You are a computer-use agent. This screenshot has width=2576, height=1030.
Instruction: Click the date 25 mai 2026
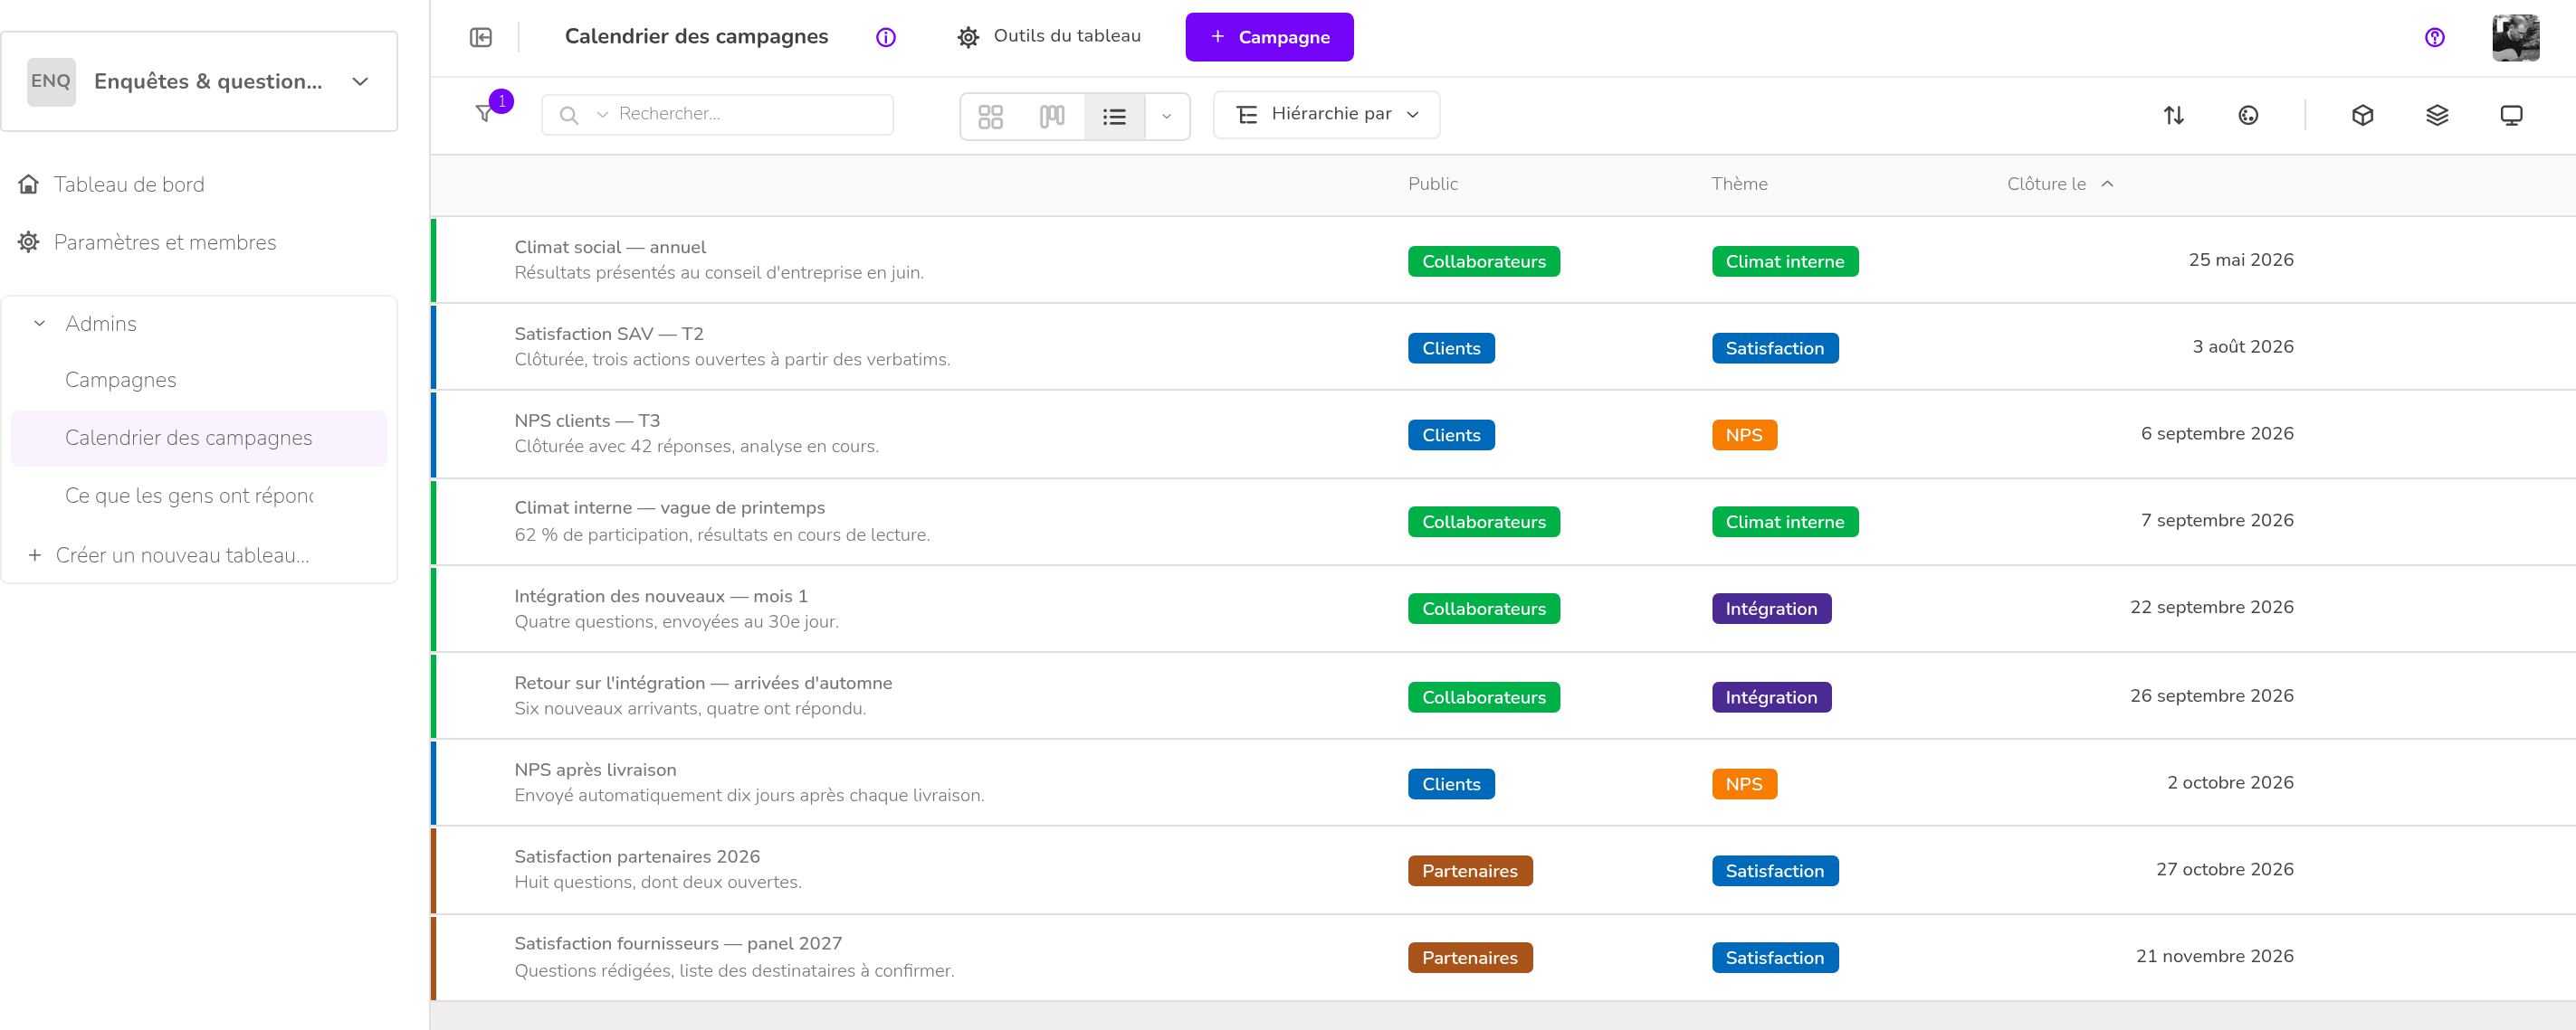2240,260
